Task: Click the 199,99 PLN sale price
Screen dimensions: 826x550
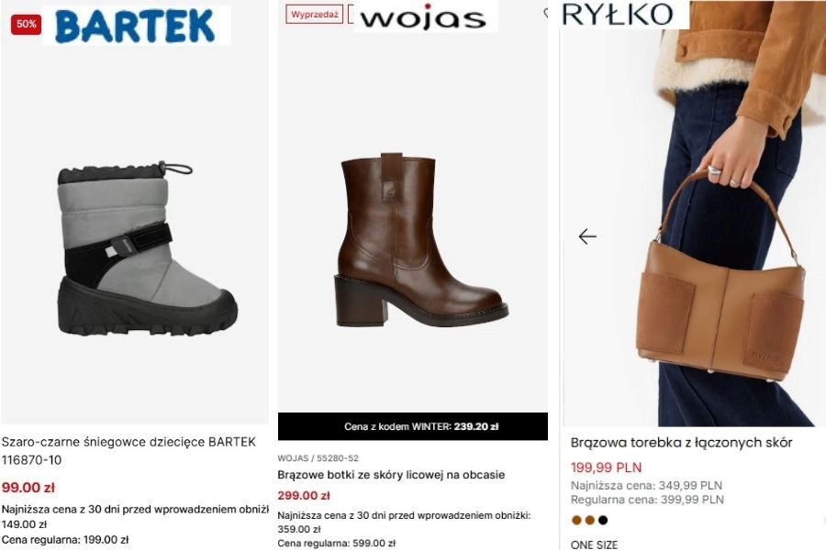Action: 606,467
